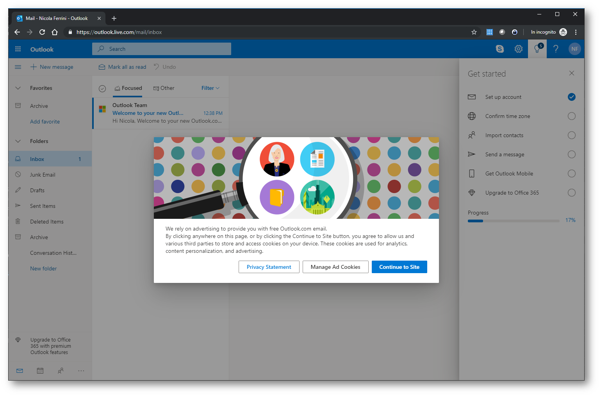Switch to the Calendar module icon

point(40,370)
